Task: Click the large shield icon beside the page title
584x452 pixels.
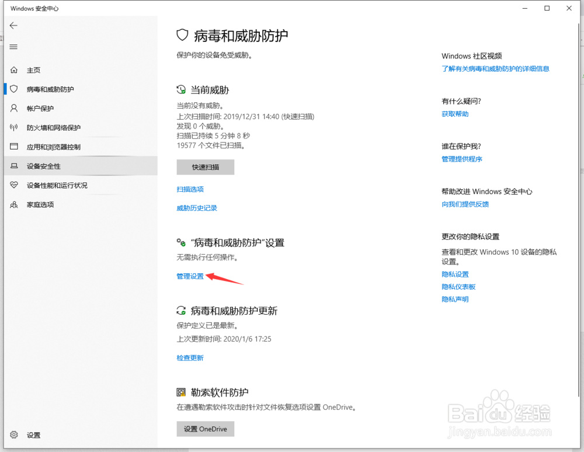Action: [x=182, y=36]
